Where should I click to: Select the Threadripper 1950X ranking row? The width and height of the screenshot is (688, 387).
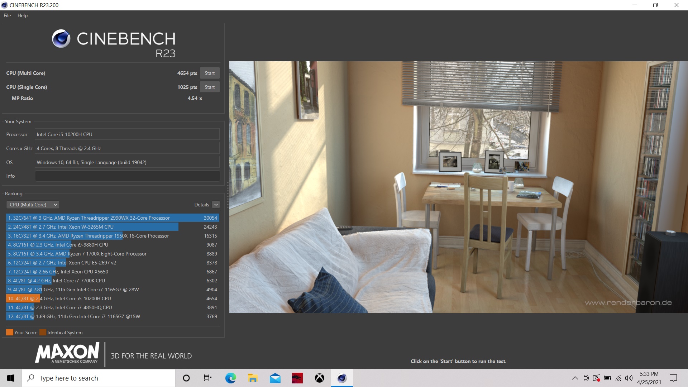click(x=113, y=236)
